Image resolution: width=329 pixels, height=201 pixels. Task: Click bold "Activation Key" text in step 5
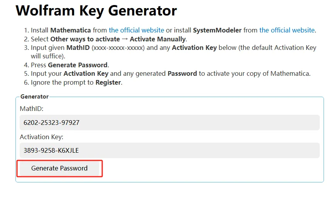coord(86,73)
